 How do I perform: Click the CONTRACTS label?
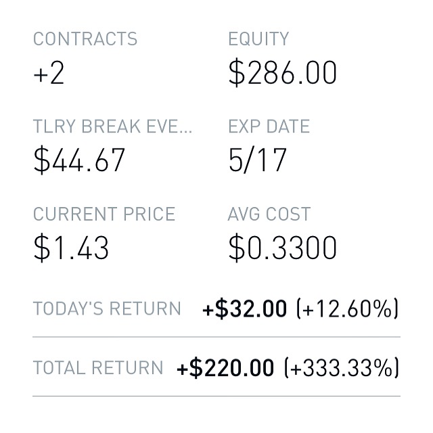(x=85, y=39)
